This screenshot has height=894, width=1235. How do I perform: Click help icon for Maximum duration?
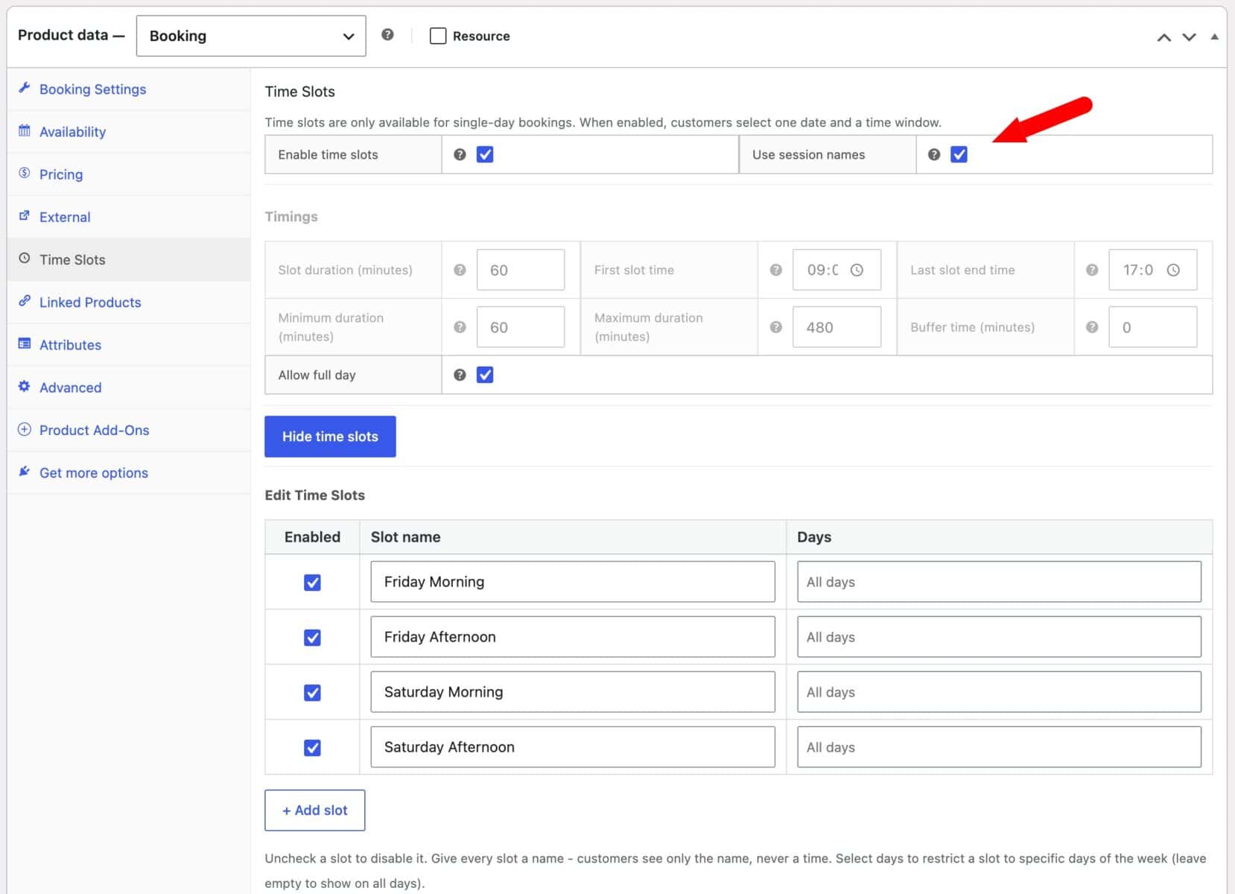[x=776, y=327]
